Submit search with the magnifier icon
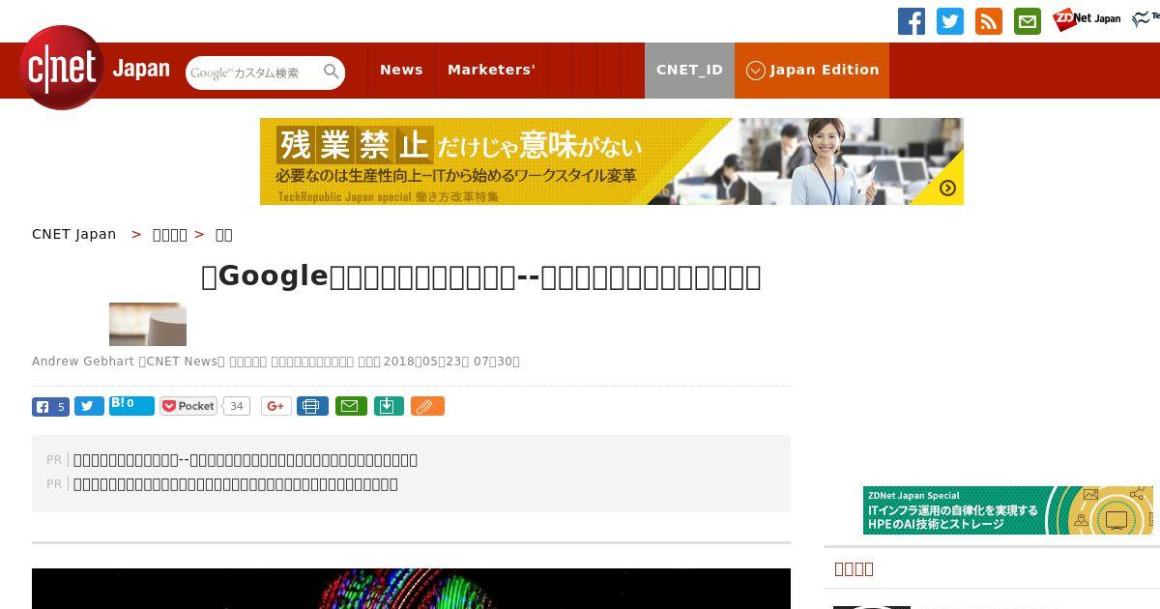Viewport: 1160px width, 609px height. [x=332, y=72]
